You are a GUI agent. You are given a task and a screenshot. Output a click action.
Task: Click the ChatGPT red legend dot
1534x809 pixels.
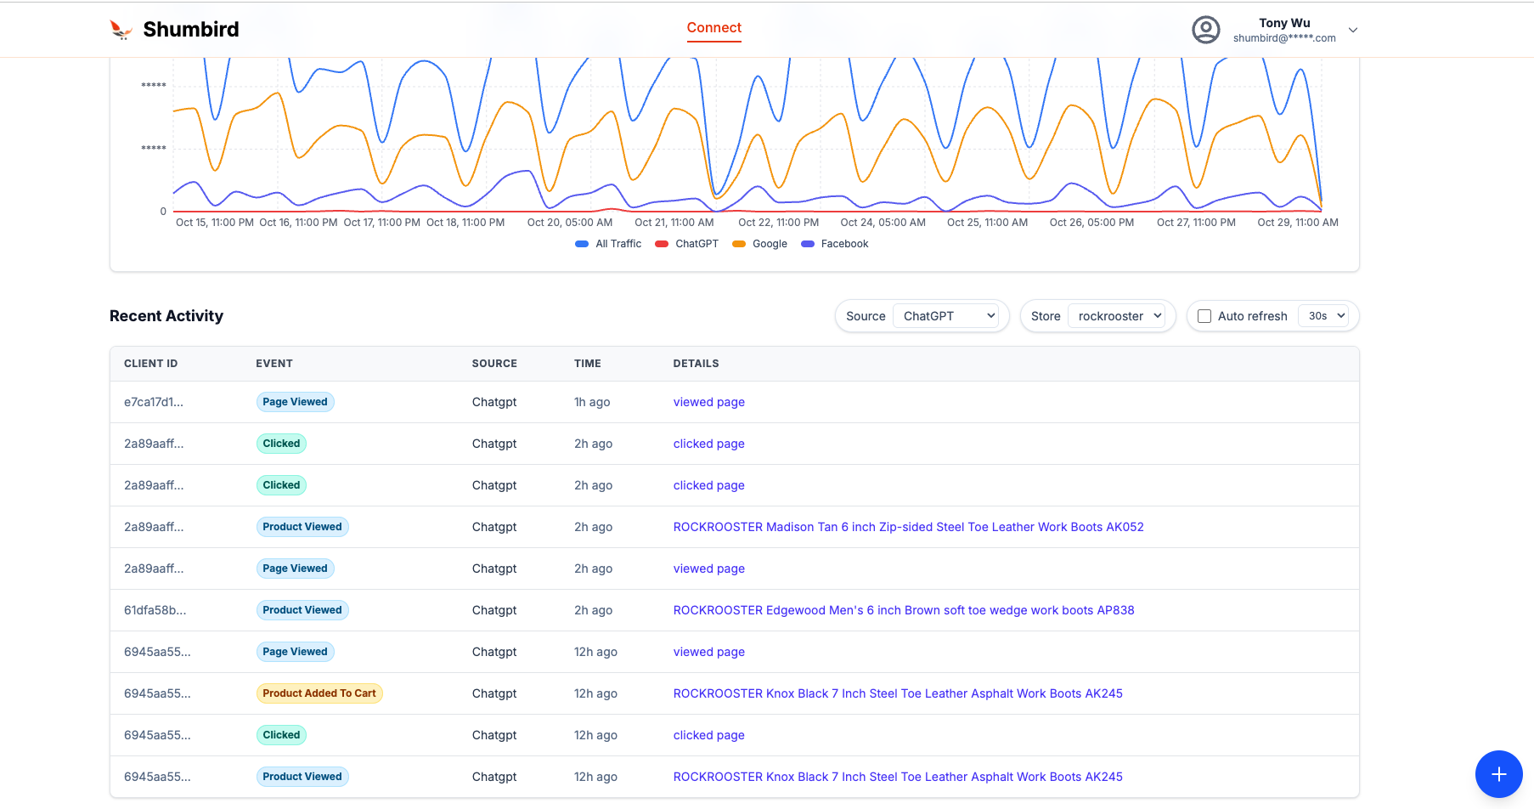(x=663, y=244)
